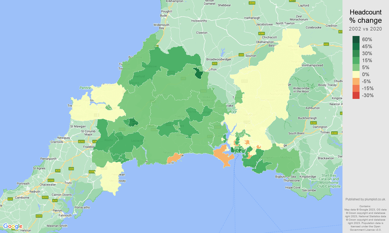The width and height of the screenshot is (389, 233).
Task: Click the Truro place label
Action: click(x=68, y=183)
